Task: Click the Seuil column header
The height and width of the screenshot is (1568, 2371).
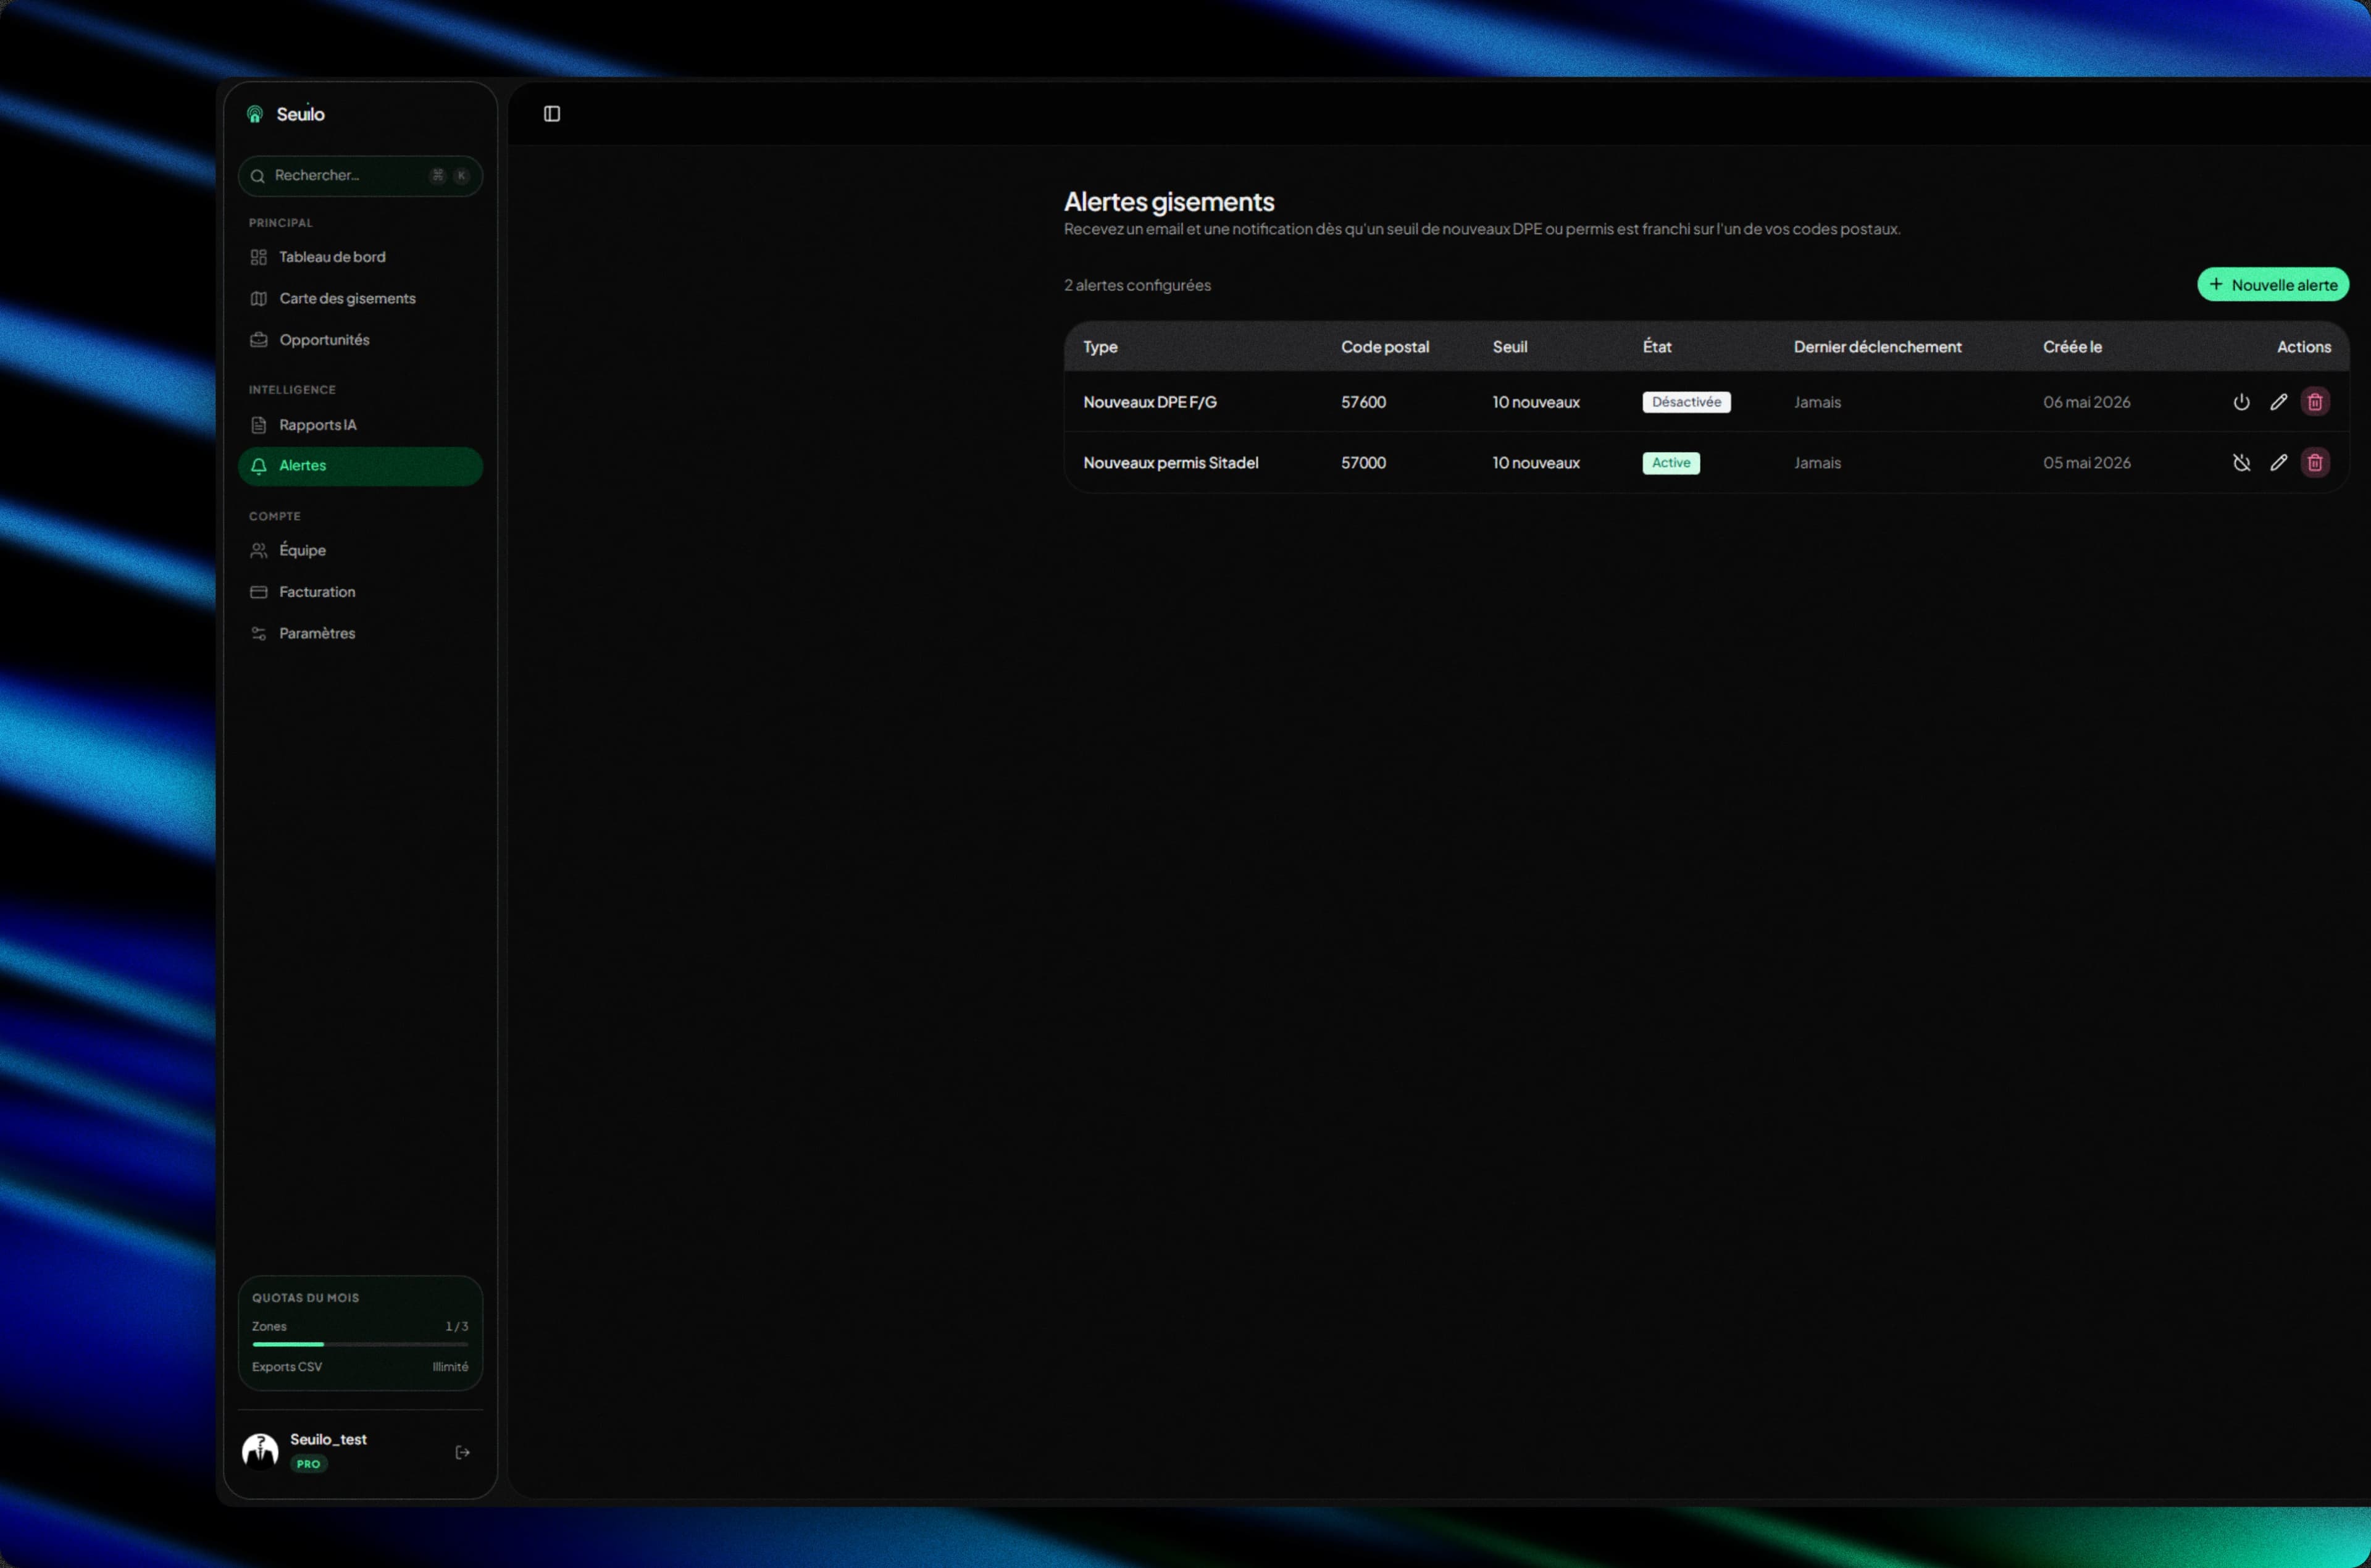Action: 1510,347
